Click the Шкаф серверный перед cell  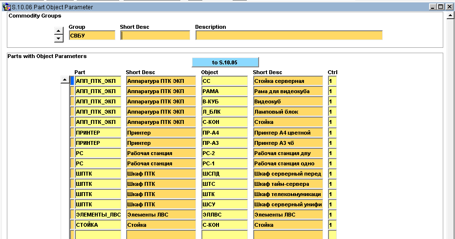[288, 174]
